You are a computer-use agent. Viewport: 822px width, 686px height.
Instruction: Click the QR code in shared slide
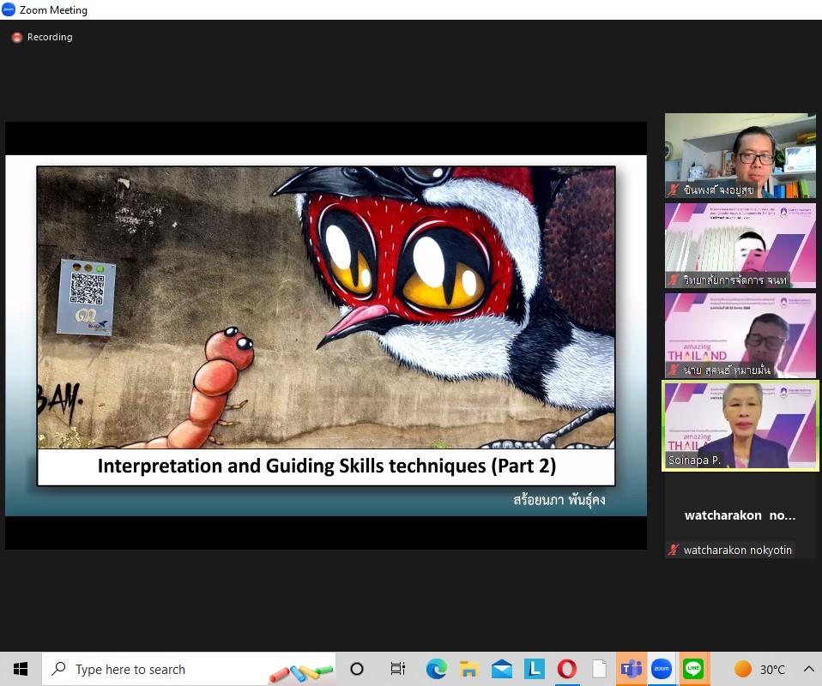point(87,289)
